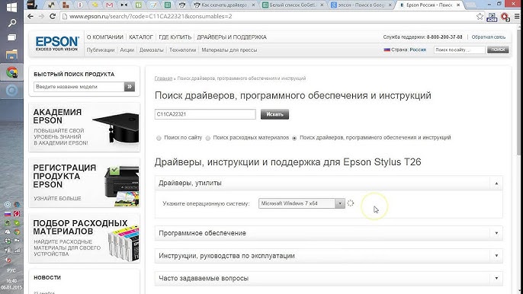Click the Windows Start button

coord(11,7)
